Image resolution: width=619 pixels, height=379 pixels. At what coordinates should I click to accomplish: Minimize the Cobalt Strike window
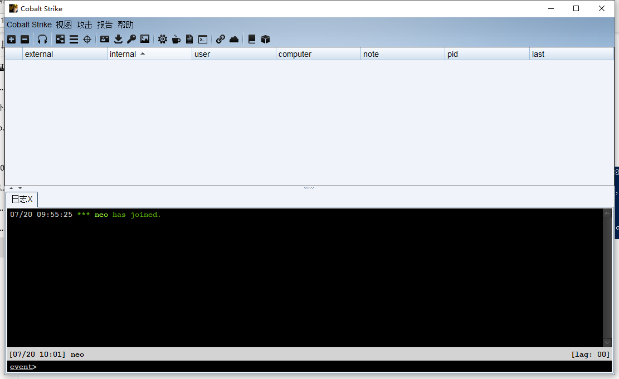(551, 8)
